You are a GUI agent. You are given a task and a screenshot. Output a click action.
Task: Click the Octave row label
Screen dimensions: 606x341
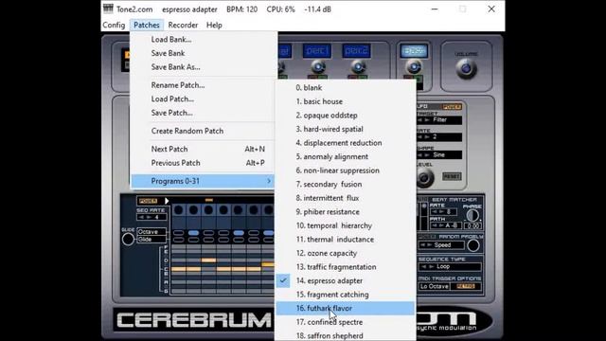coord(151,232)
